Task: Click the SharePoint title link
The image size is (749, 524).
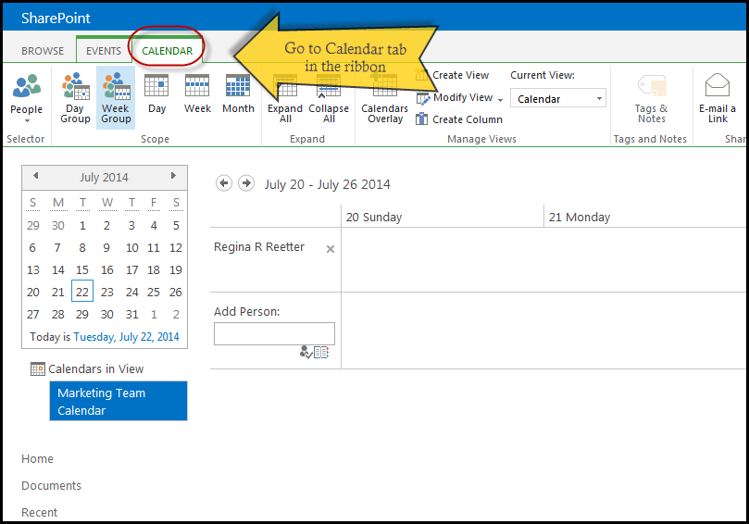Action: click(x=56, y=19)
